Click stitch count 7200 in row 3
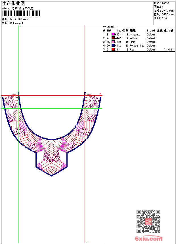The width and height of the screenshot is (176, 244). [118, 42]
